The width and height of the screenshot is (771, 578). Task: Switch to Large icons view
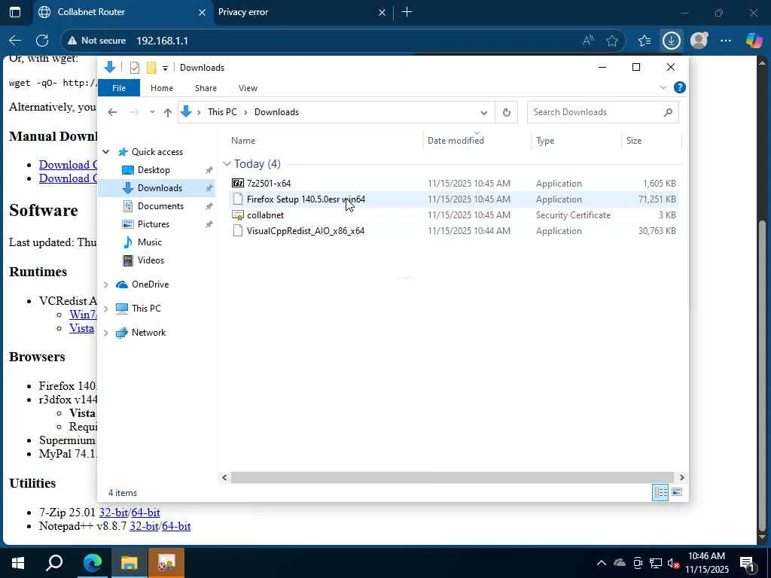point(677,492)
